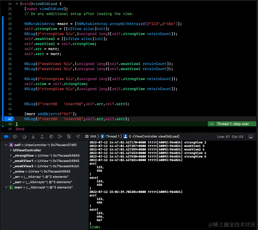The height and width of the screenshot is (230, 258).
Task: Select the viewDidLoad stack frame item
Action: [151, 136]
